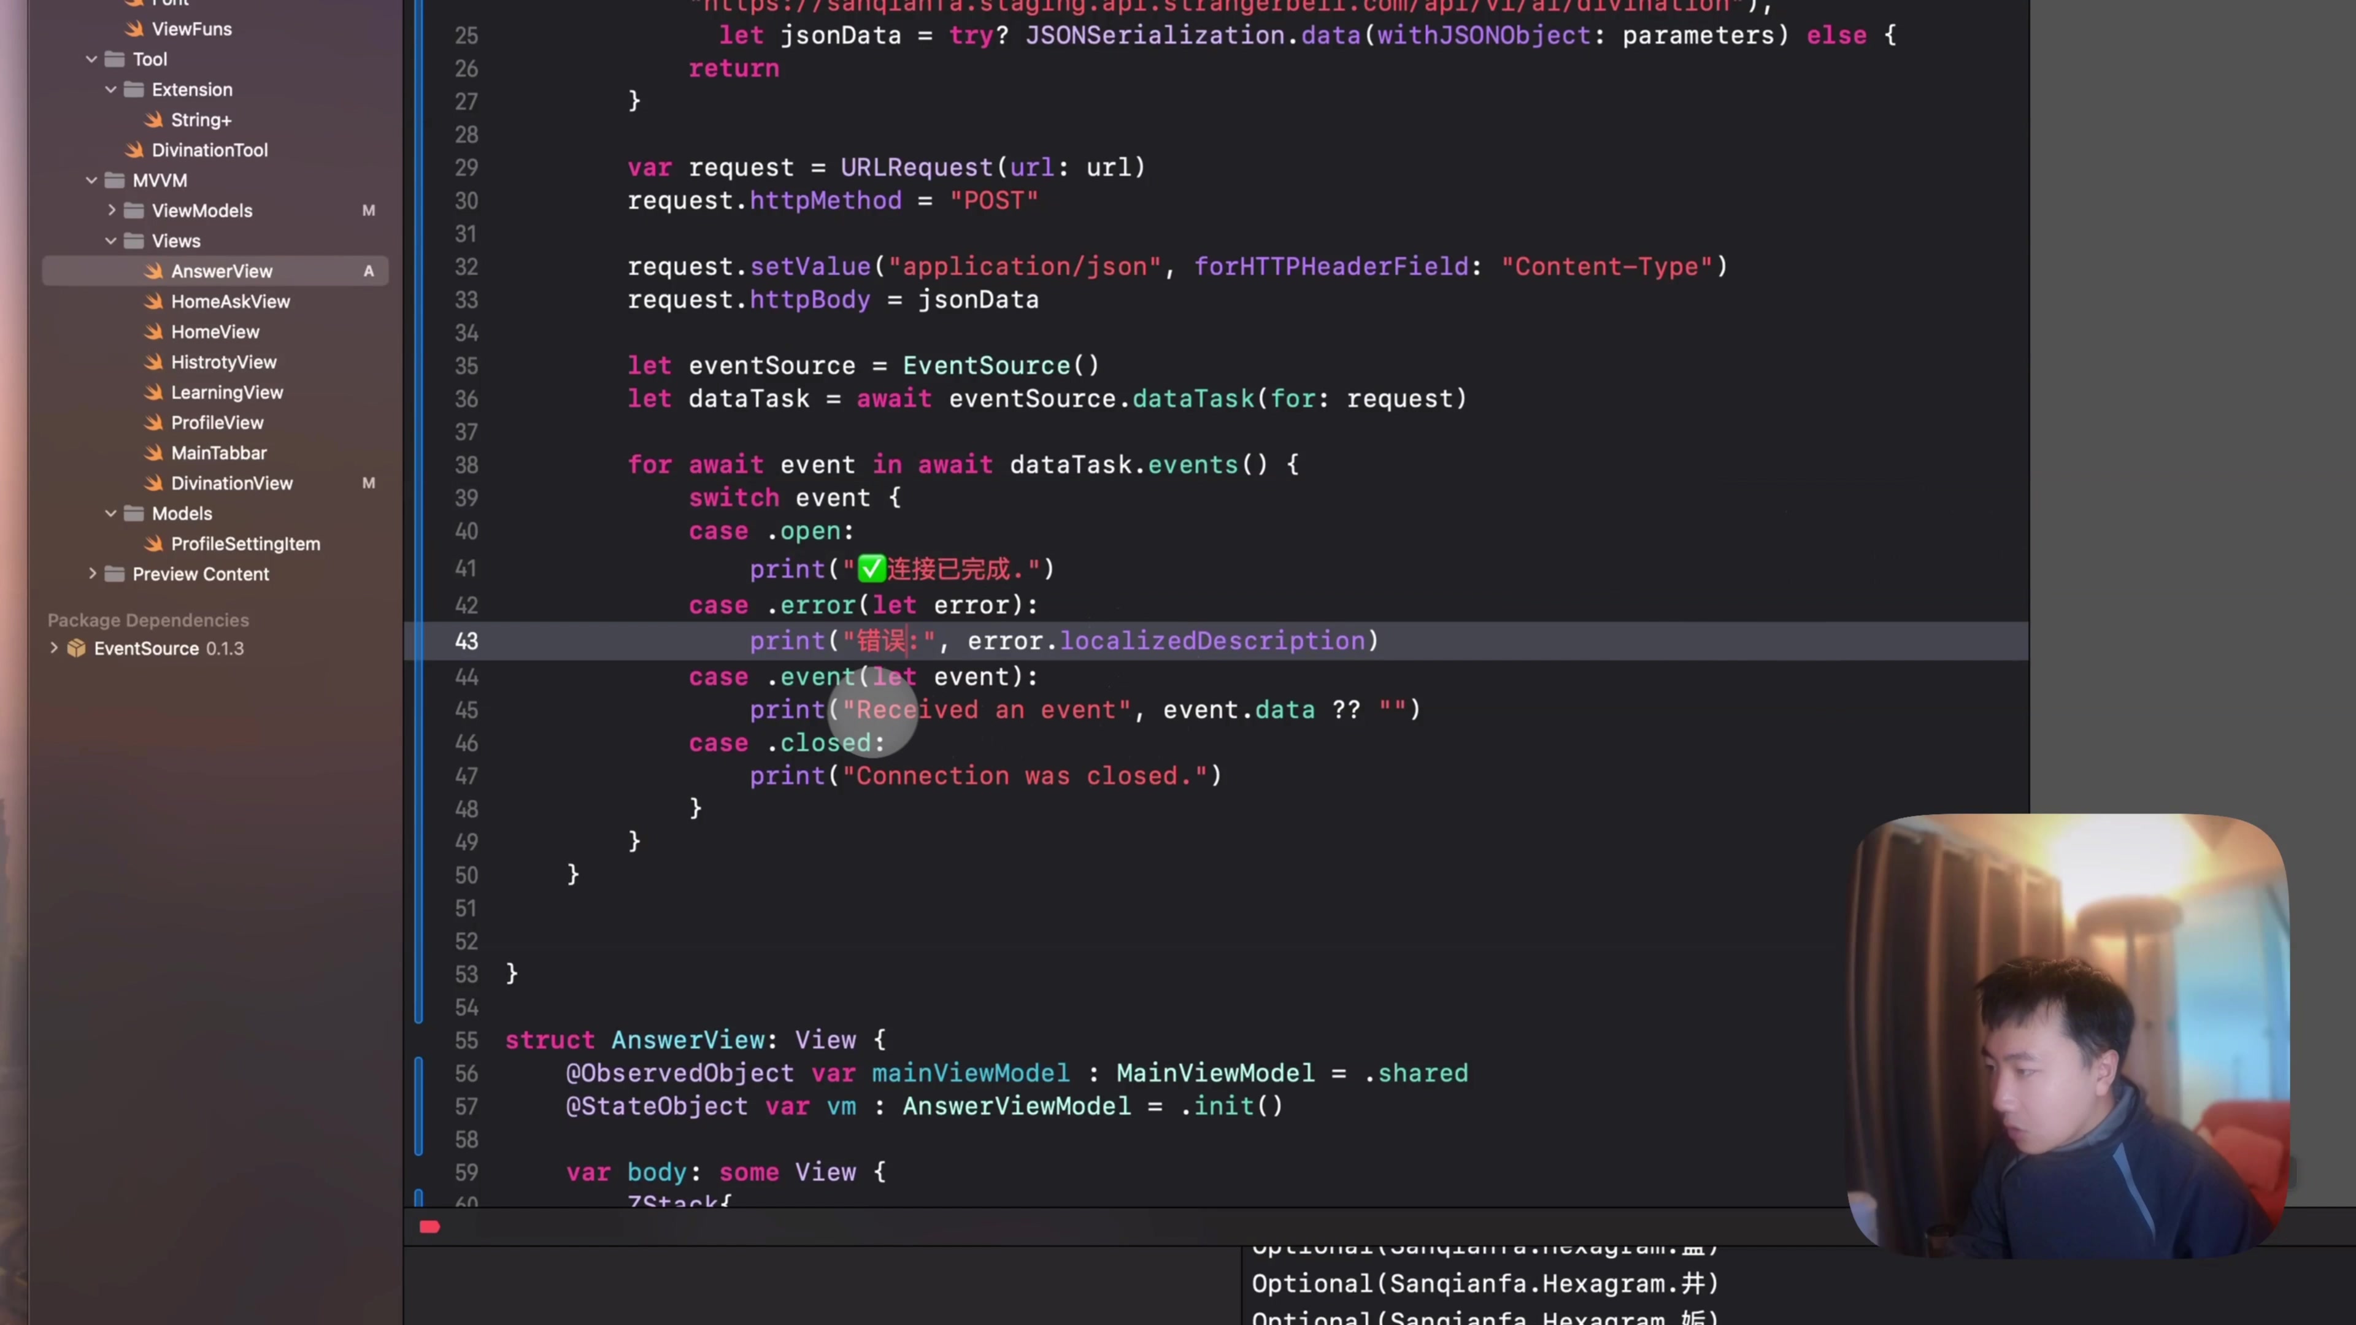The image size is (2356, 1325).
Task: Select the EventSource package icon
Action: (x=77, y=648)
